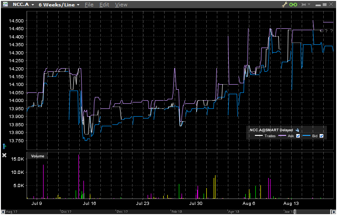The height and width of the screenshot is (215, 337).
Task: Click the bottom timeline scrollbar at Feb '18
Action: click(177, 212)
